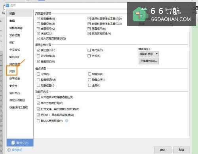Toggle the 隐藏文字(I) checkbox
This screenshot has width=198, height=154.
click(x=89, y=80)
